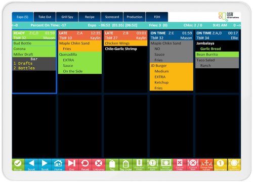Select the Taco Salad item
Screen dimensions: 253x182
coord(217,60)
